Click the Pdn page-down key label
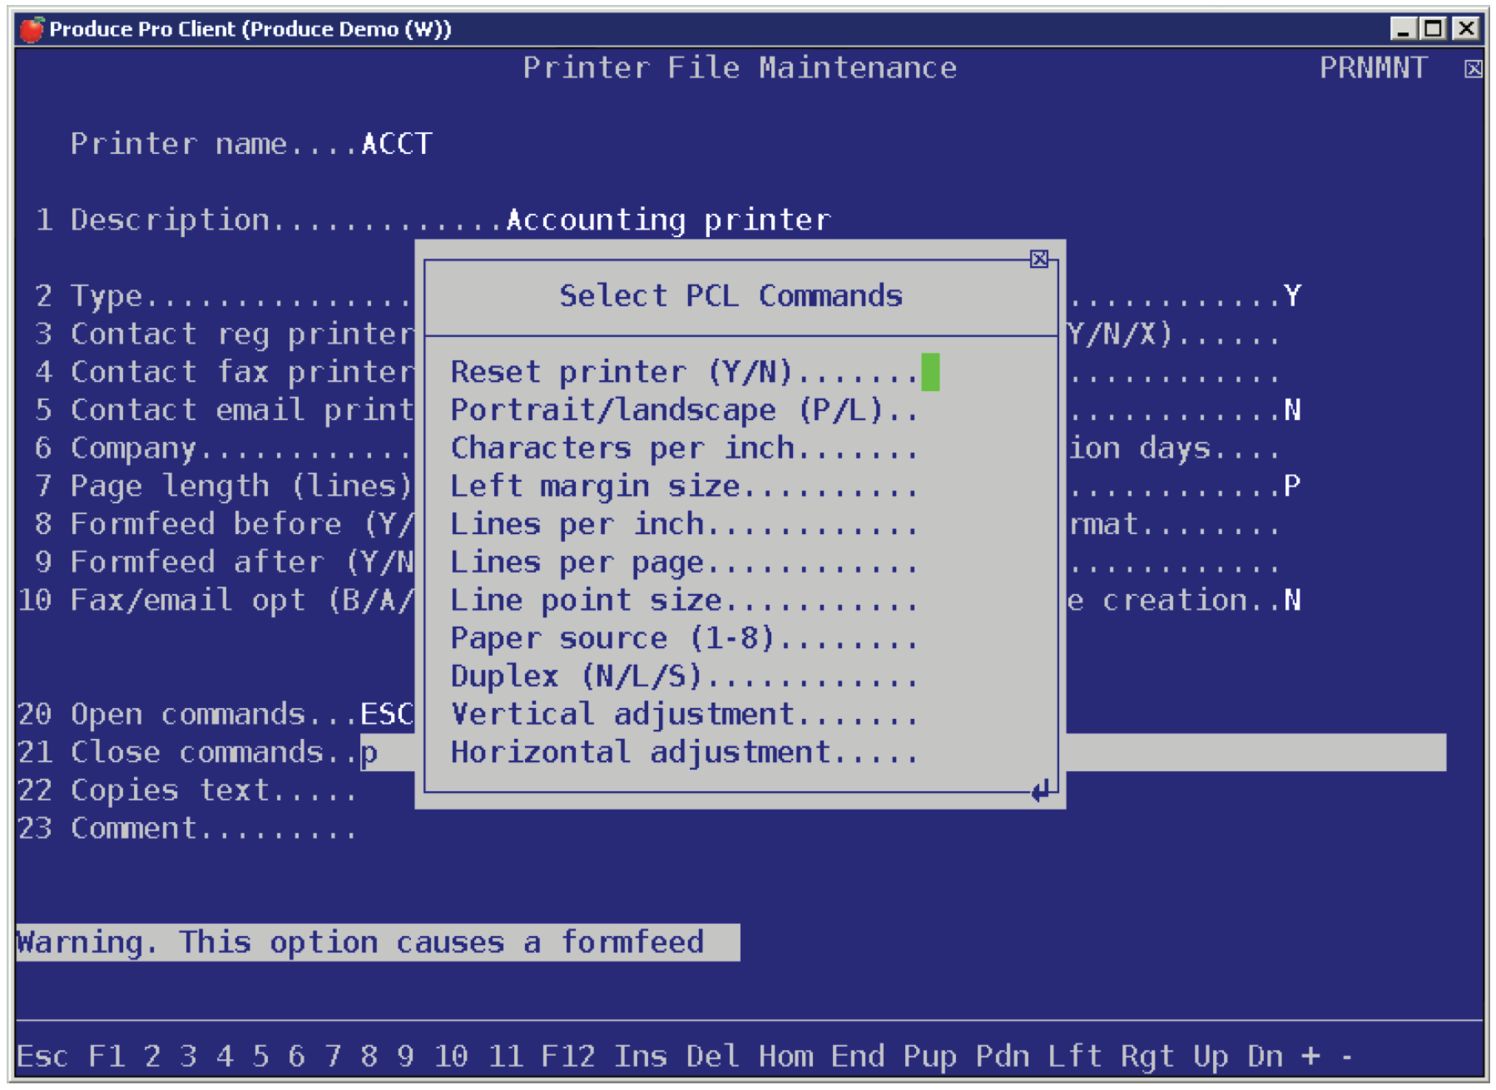 1003,1055
